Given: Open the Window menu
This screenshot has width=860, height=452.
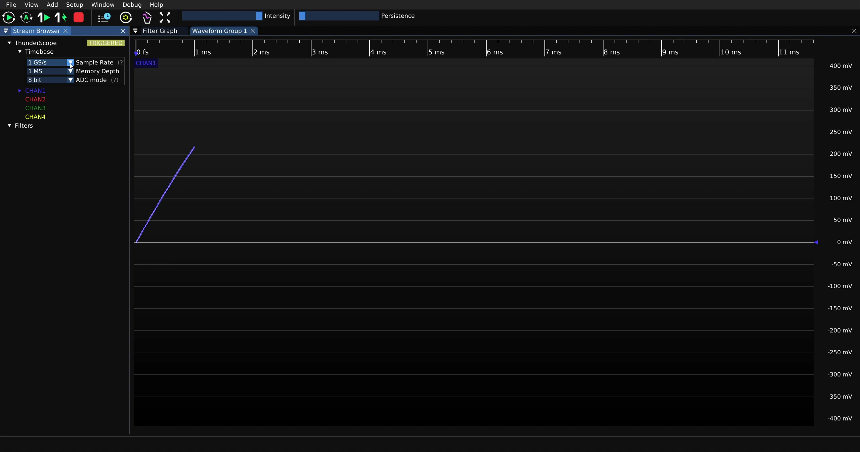Looking at the screenshot, I should [x=103, y=5].
